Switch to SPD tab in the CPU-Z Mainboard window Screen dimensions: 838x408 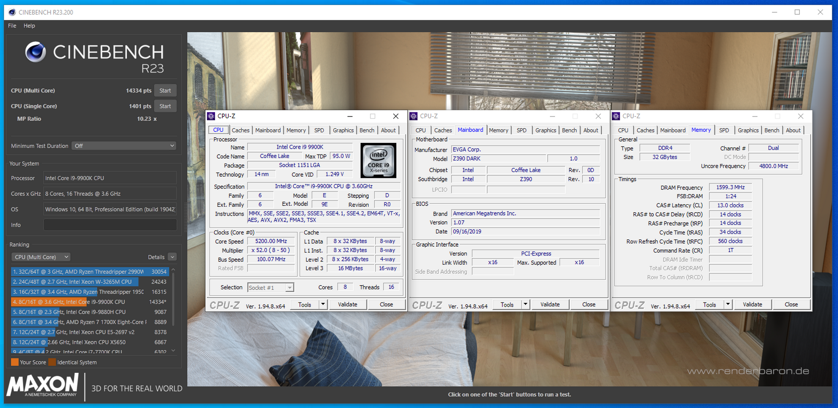521,130
